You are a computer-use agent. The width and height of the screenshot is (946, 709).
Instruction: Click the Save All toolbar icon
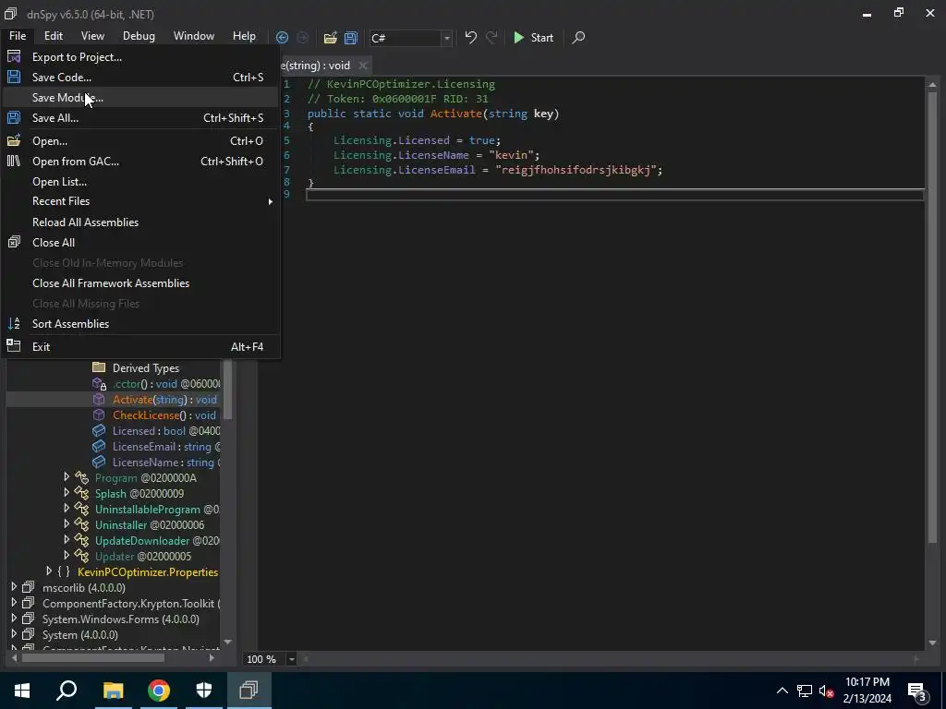[350, 37]
